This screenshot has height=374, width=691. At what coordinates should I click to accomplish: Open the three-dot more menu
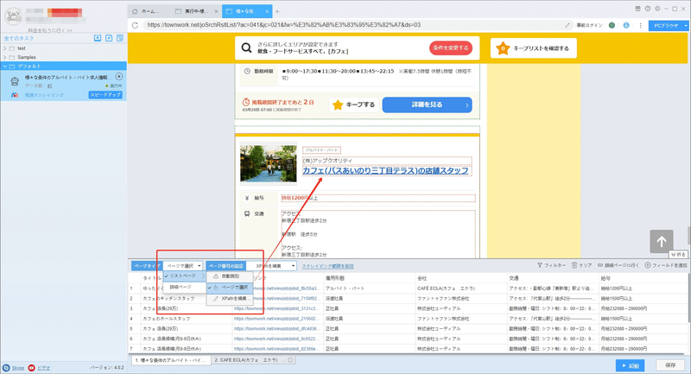pyautogui.click(x=640, y=25)
